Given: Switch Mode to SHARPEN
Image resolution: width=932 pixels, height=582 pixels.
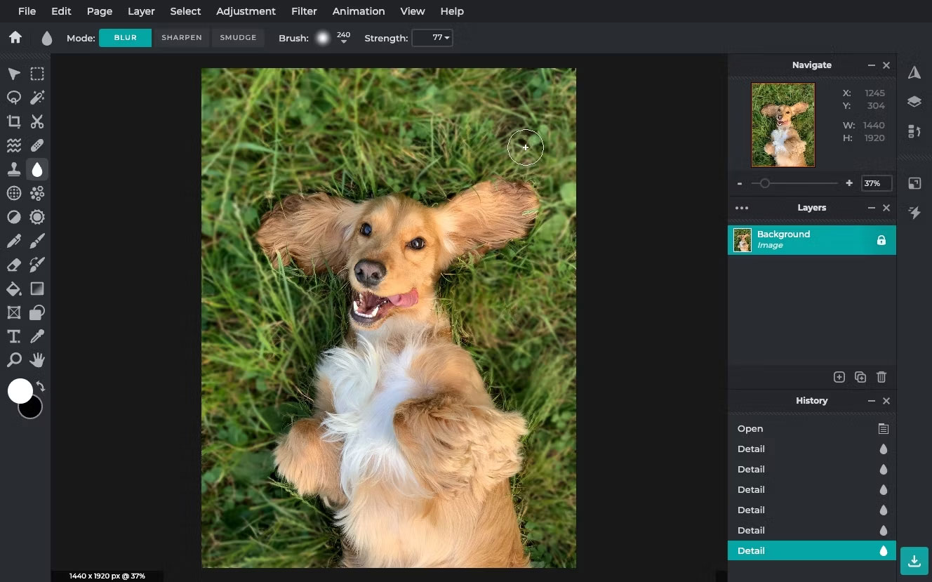Looking at the screenshot, I should coord(181,37).
